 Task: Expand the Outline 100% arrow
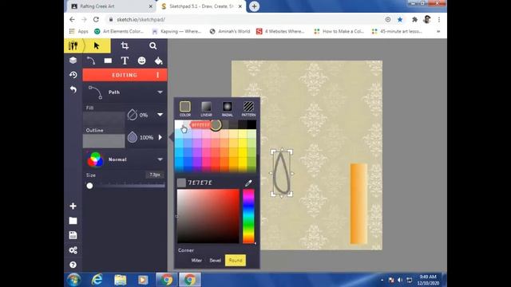[x=160, y=137]
